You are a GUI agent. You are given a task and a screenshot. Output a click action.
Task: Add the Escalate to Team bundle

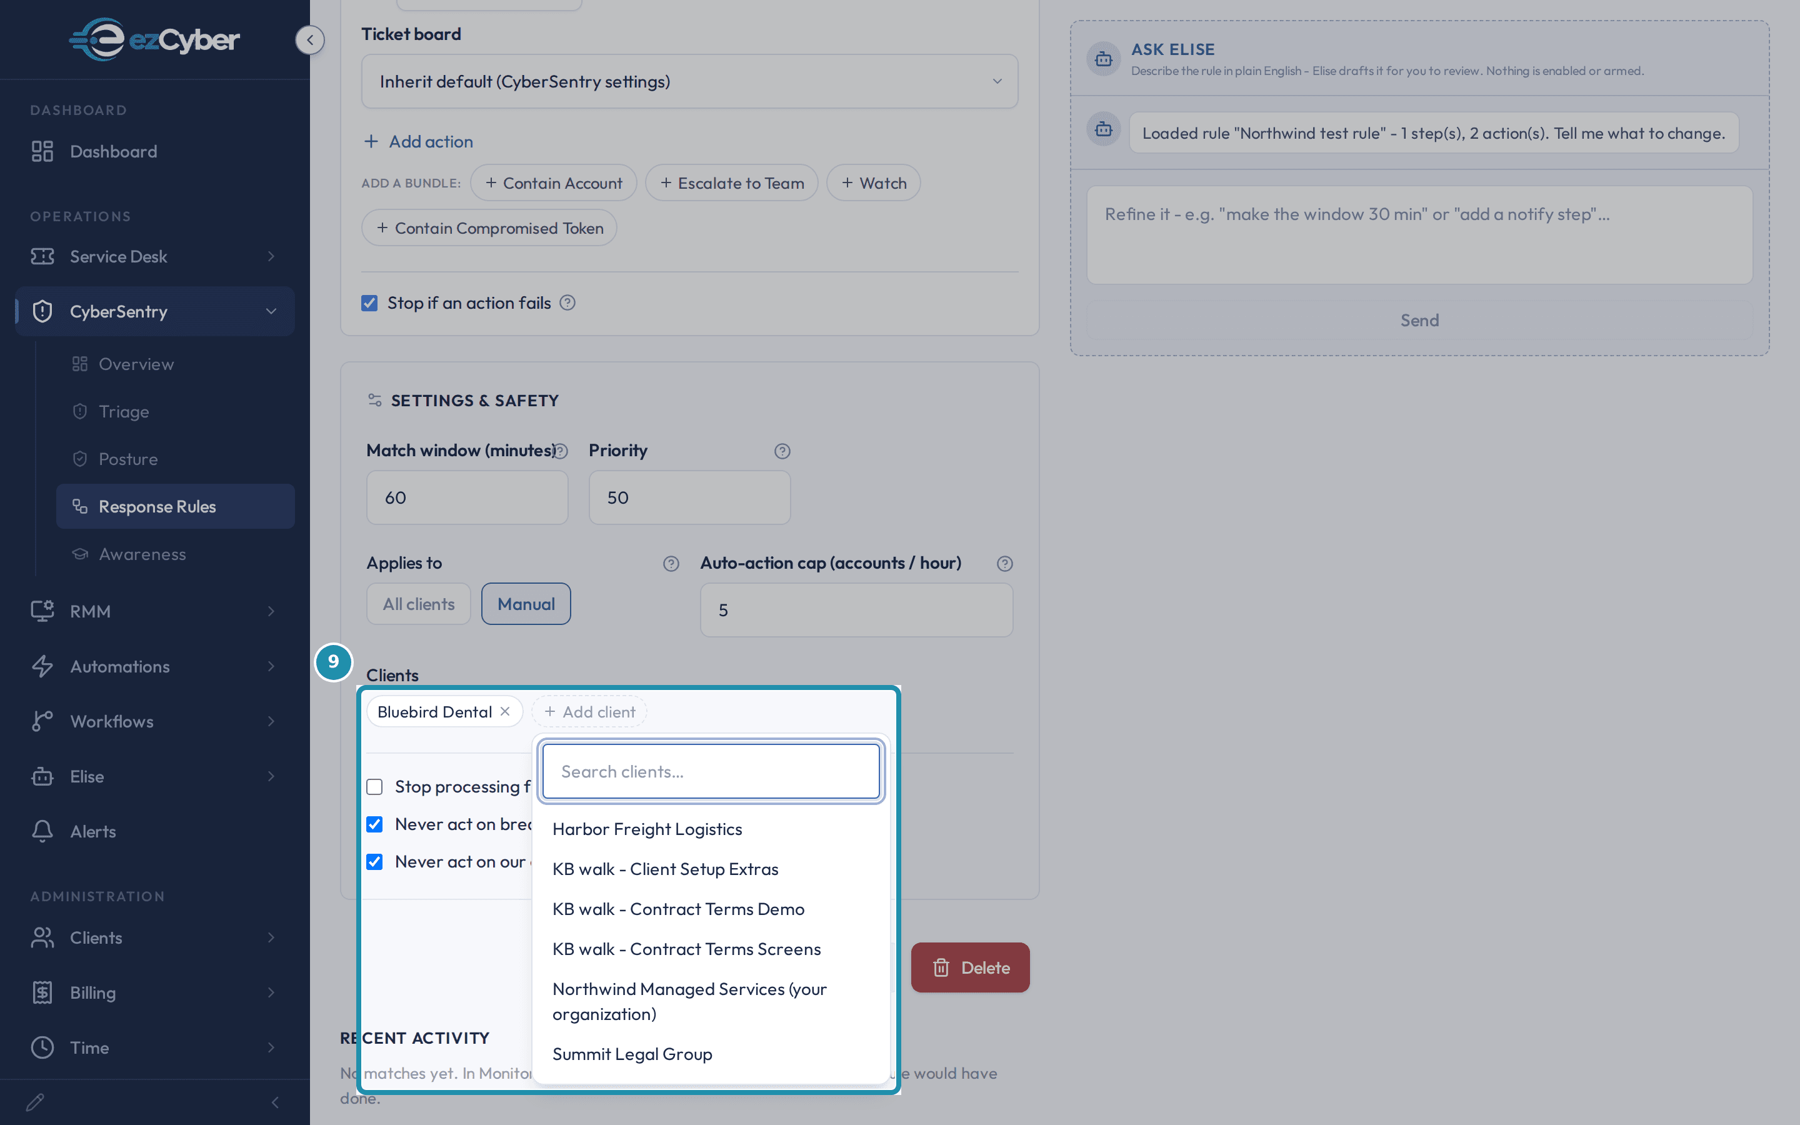(732, 183)
